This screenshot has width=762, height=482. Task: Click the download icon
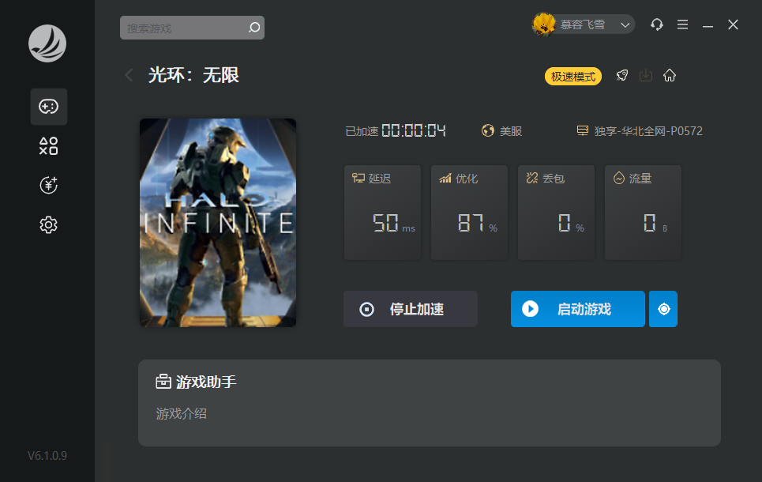point(646,75)
